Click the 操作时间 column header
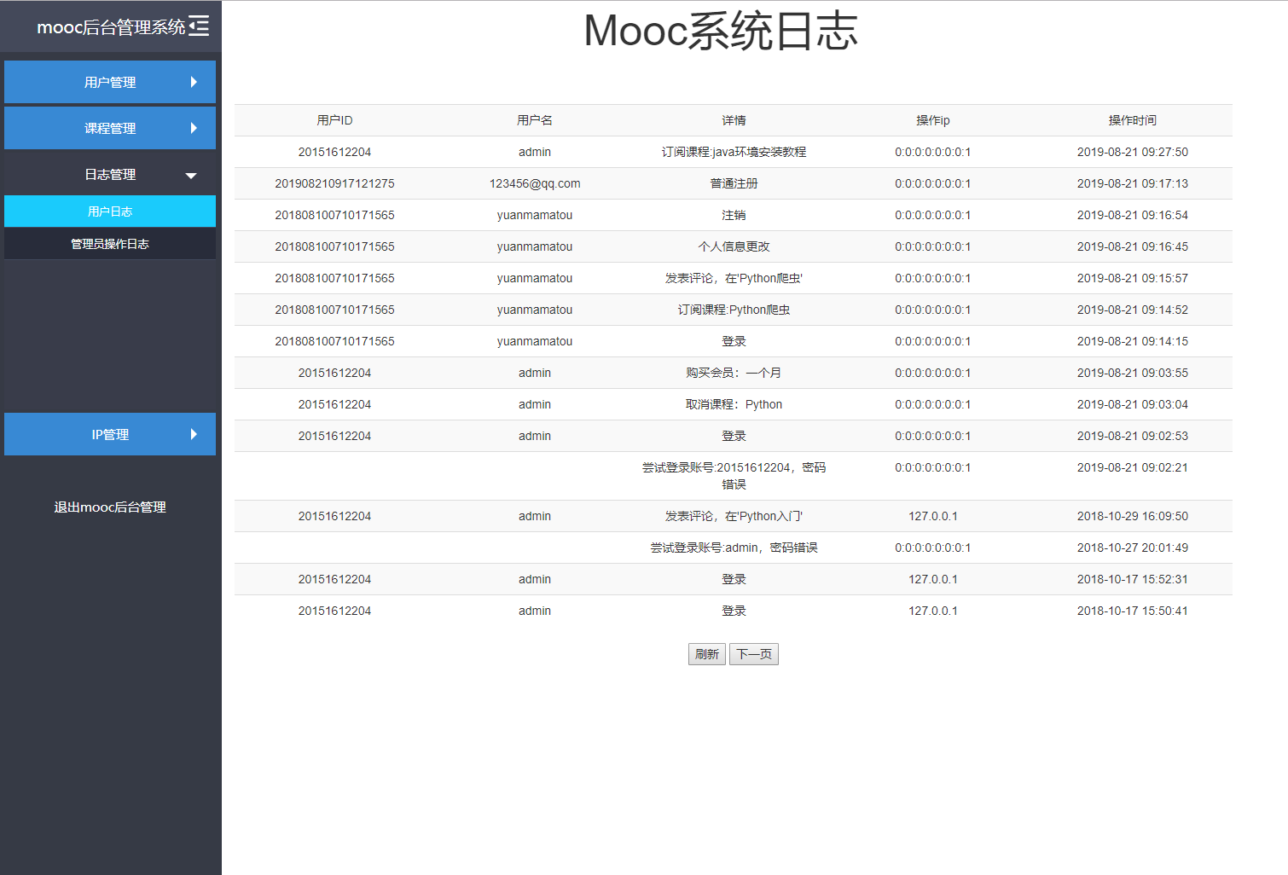Viewport: 1288px width, 875px height. point(1133,120)
